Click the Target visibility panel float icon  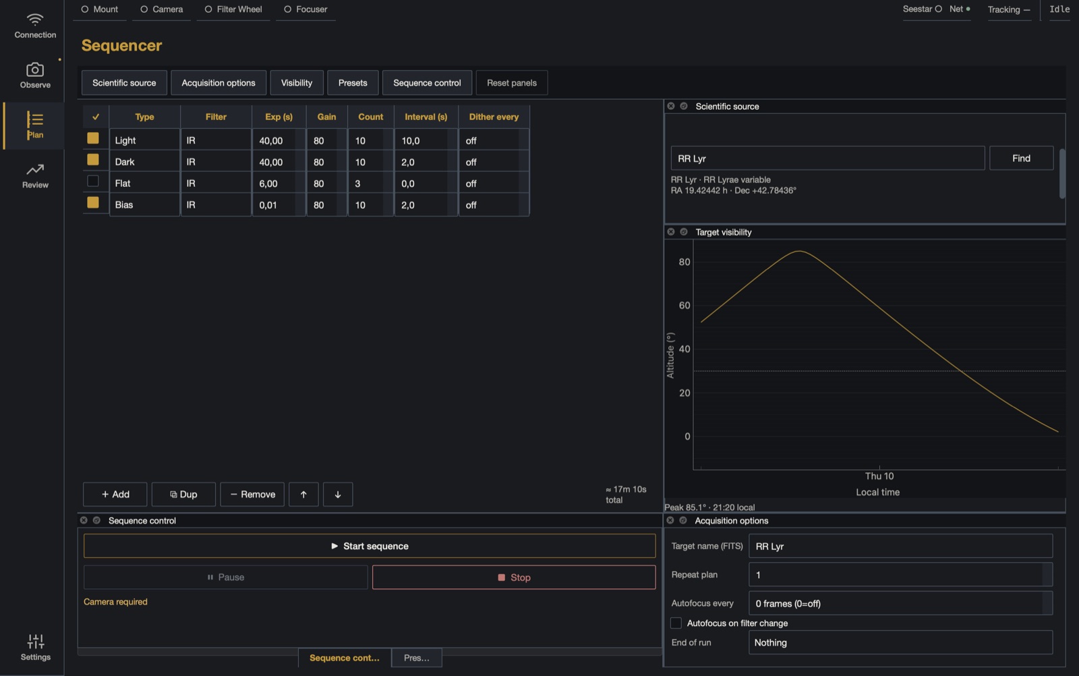click(684, 231)
